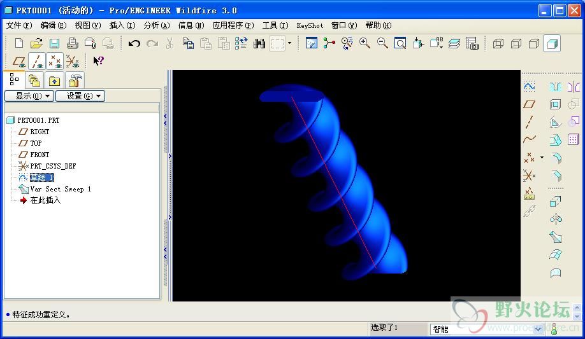Open the selection box dropdown arrow
This screenshot has height=339, width=585.
289,43
